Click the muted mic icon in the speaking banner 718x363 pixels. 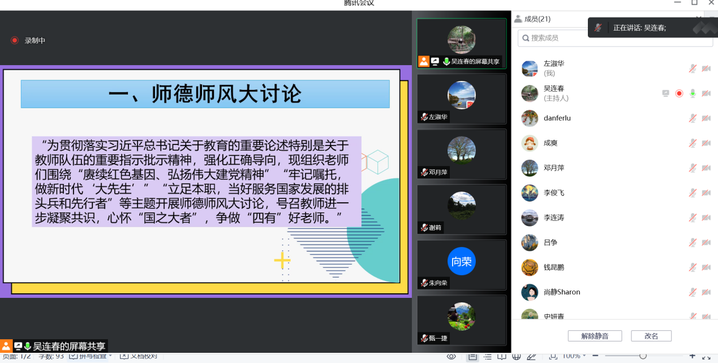coord(598,28)
